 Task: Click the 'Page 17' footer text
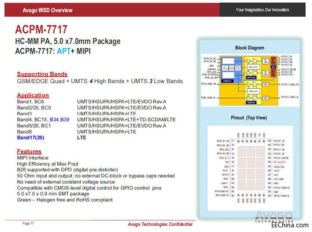(28, 224)
